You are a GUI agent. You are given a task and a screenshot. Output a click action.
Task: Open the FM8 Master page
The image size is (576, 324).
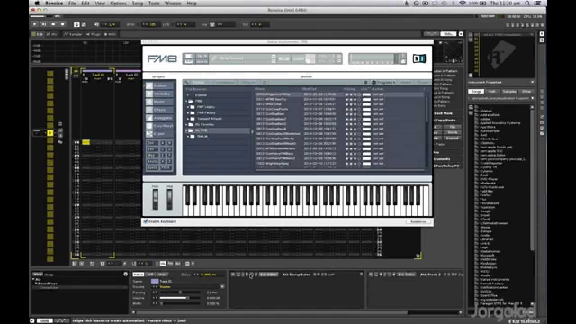(x=160, y=102)
